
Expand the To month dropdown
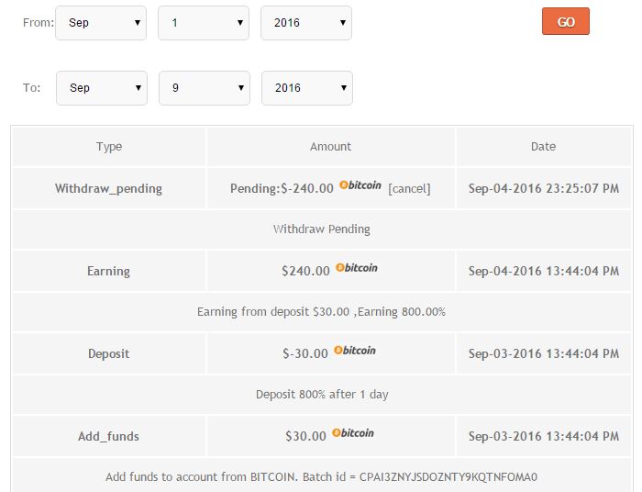(102, 88)
